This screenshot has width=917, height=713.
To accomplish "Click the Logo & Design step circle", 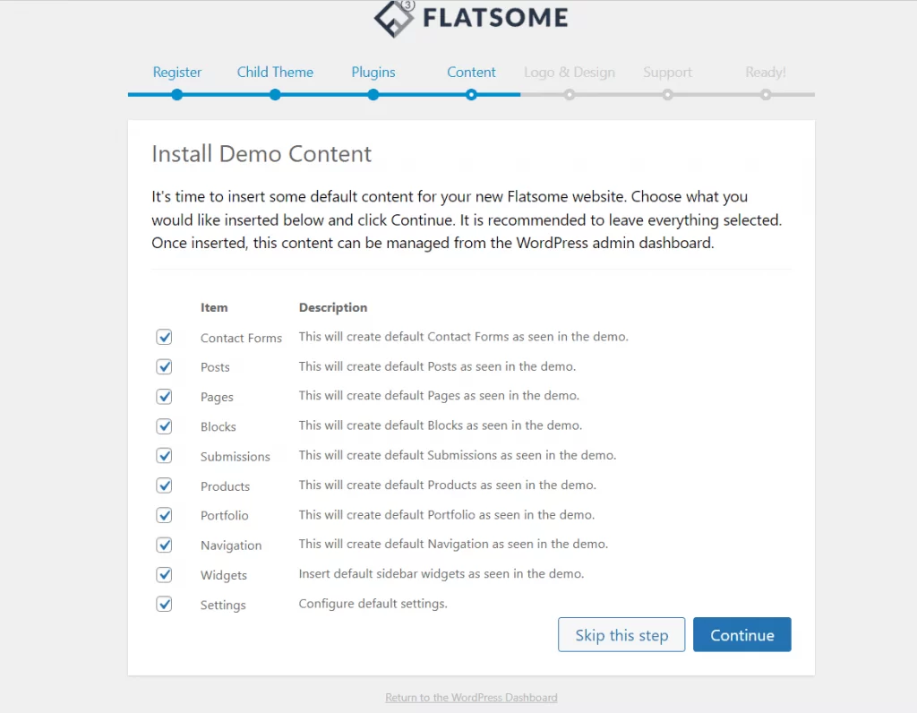I will coord(570,93).
